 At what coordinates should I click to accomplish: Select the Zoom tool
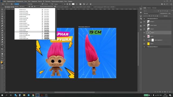coord(2,56)
